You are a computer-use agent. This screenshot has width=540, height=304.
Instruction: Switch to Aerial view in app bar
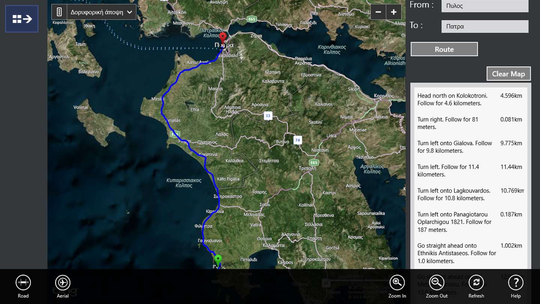click(63, 286)
